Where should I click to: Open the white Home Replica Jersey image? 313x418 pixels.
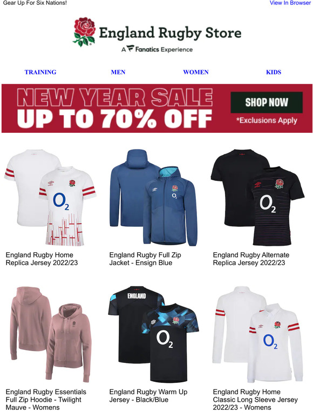point(51,198)
